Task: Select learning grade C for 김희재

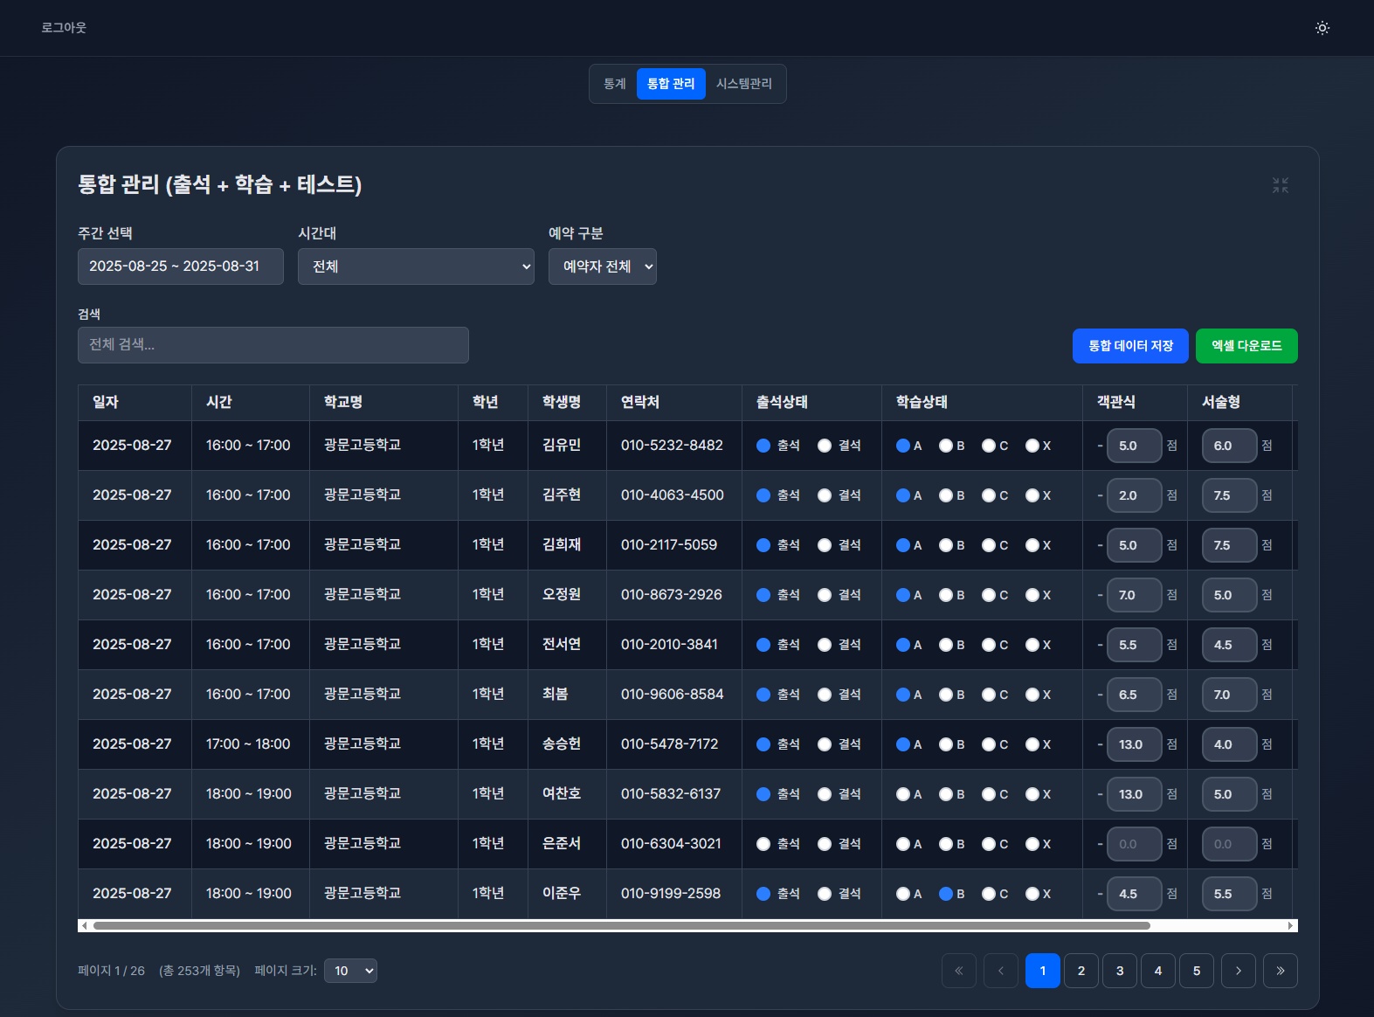Action: click(x=989, y=545)
